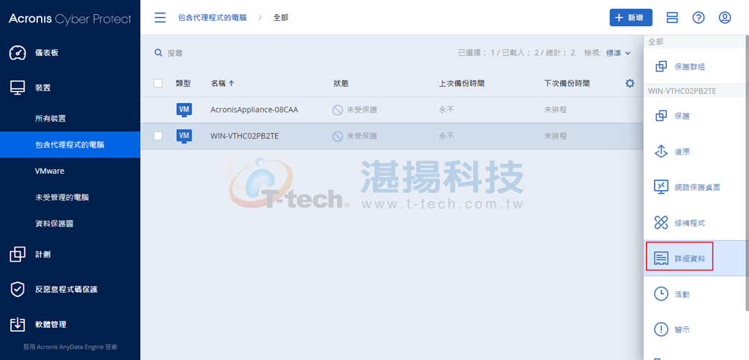
Task: Click the 裝置 monitor icon in the sidebar
Action: pos(17,88)
